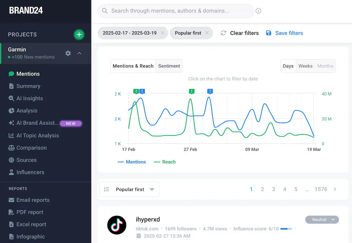Click the gear icon on the Garmin project

[68, 53]
